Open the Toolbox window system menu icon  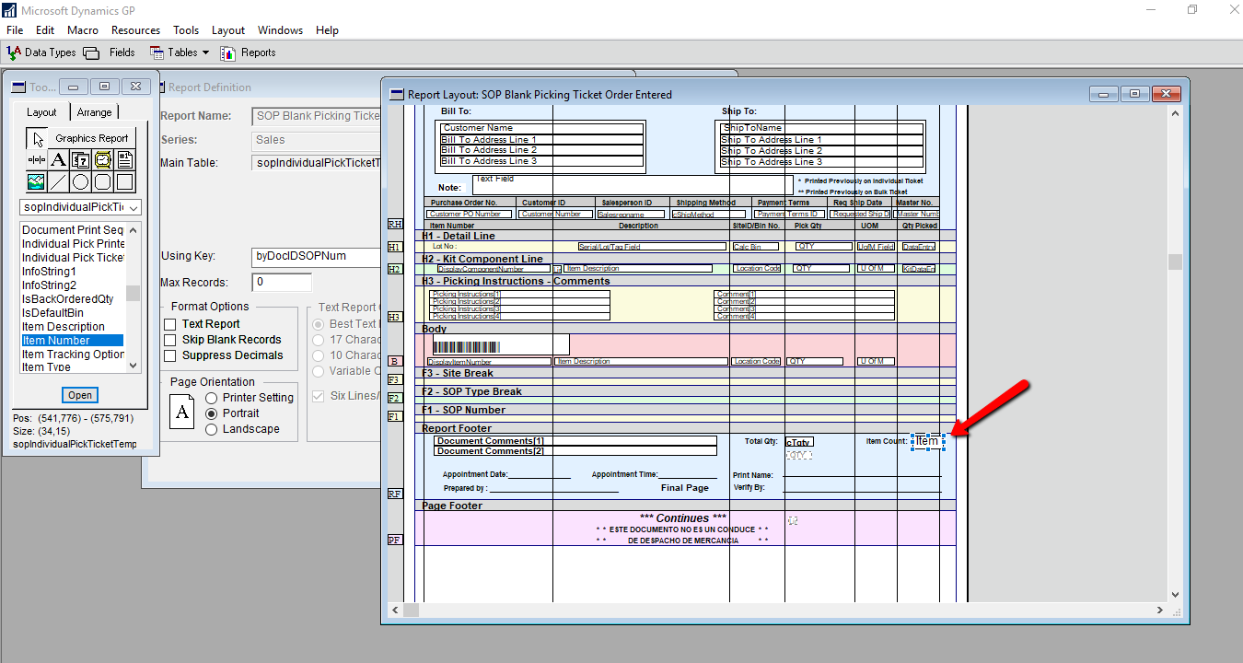click(x=17, y=87)
